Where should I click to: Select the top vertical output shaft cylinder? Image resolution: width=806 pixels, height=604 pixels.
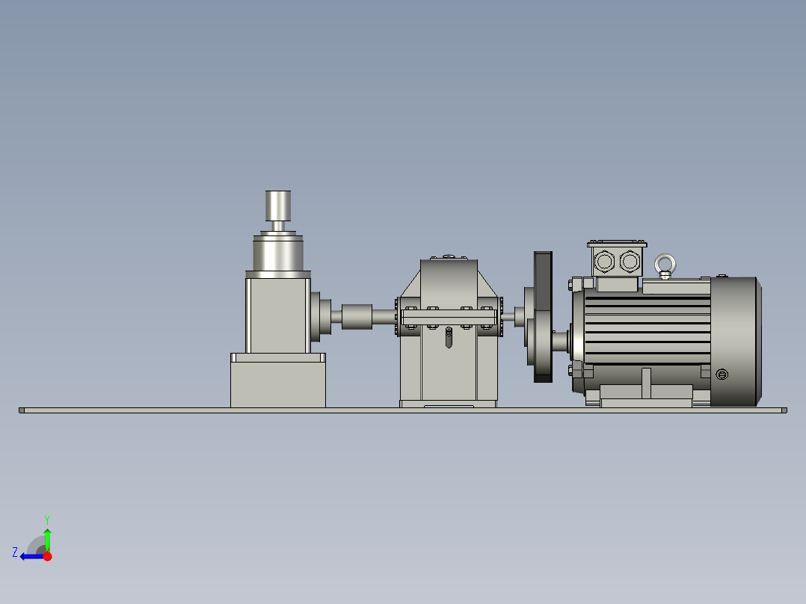pyautogui.click(x=278, y=206)
